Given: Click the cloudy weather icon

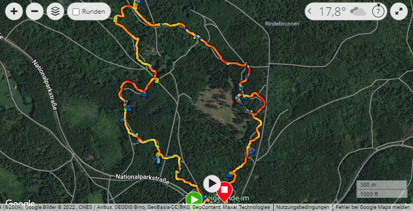Looking at the screenshot, I should (358, 11).
